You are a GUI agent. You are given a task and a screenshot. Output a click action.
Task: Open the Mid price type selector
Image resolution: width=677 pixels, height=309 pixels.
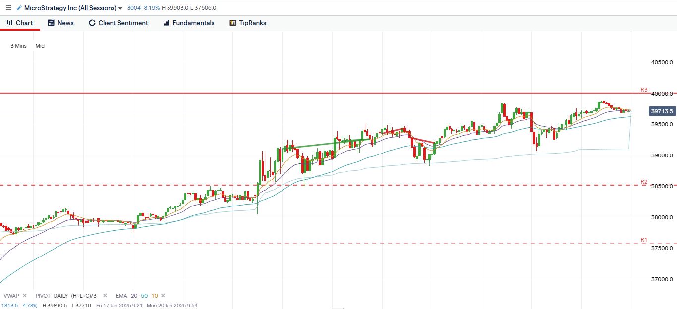pos(40,46)
